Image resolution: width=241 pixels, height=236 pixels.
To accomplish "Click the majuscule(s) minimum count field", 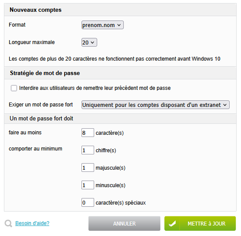I will tap(88, 168).
